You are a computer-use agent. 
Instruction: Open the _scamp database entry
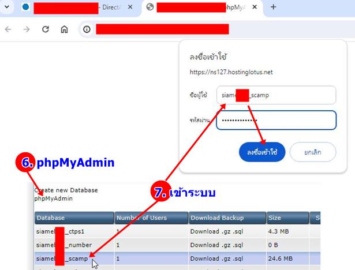[x=62, y=258]
